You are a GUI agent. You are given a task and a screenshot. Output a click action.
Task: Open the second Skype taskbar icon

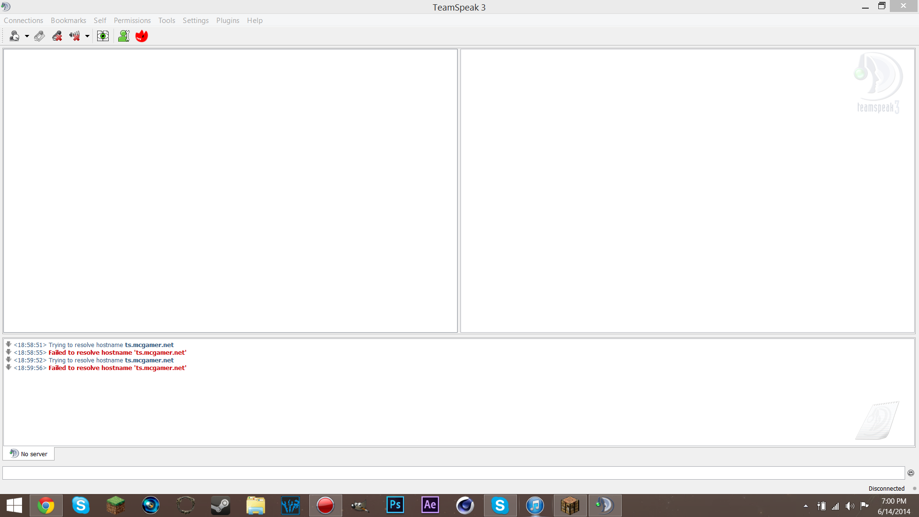[500, 506]
